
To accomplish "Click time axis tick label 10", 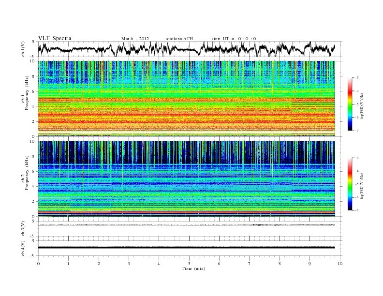I will (x=340, y=264).
